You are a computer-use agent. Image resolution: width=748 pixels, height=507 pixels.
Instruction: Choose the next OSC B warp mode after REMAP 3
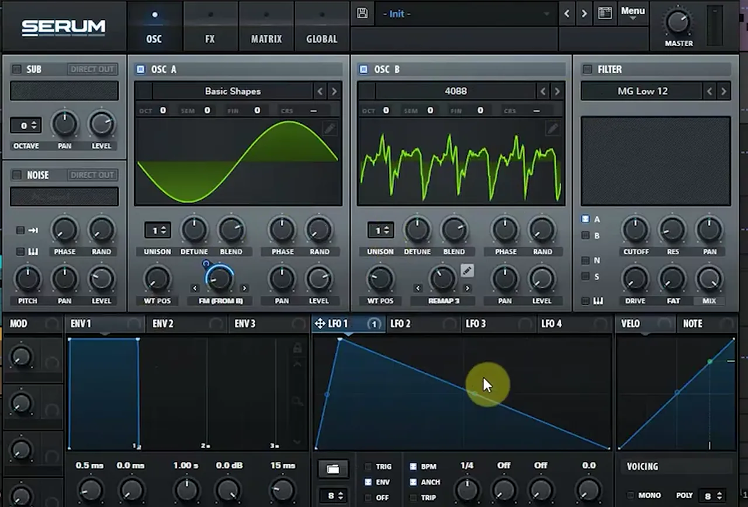pyautogui.click(x=467, y=288)
